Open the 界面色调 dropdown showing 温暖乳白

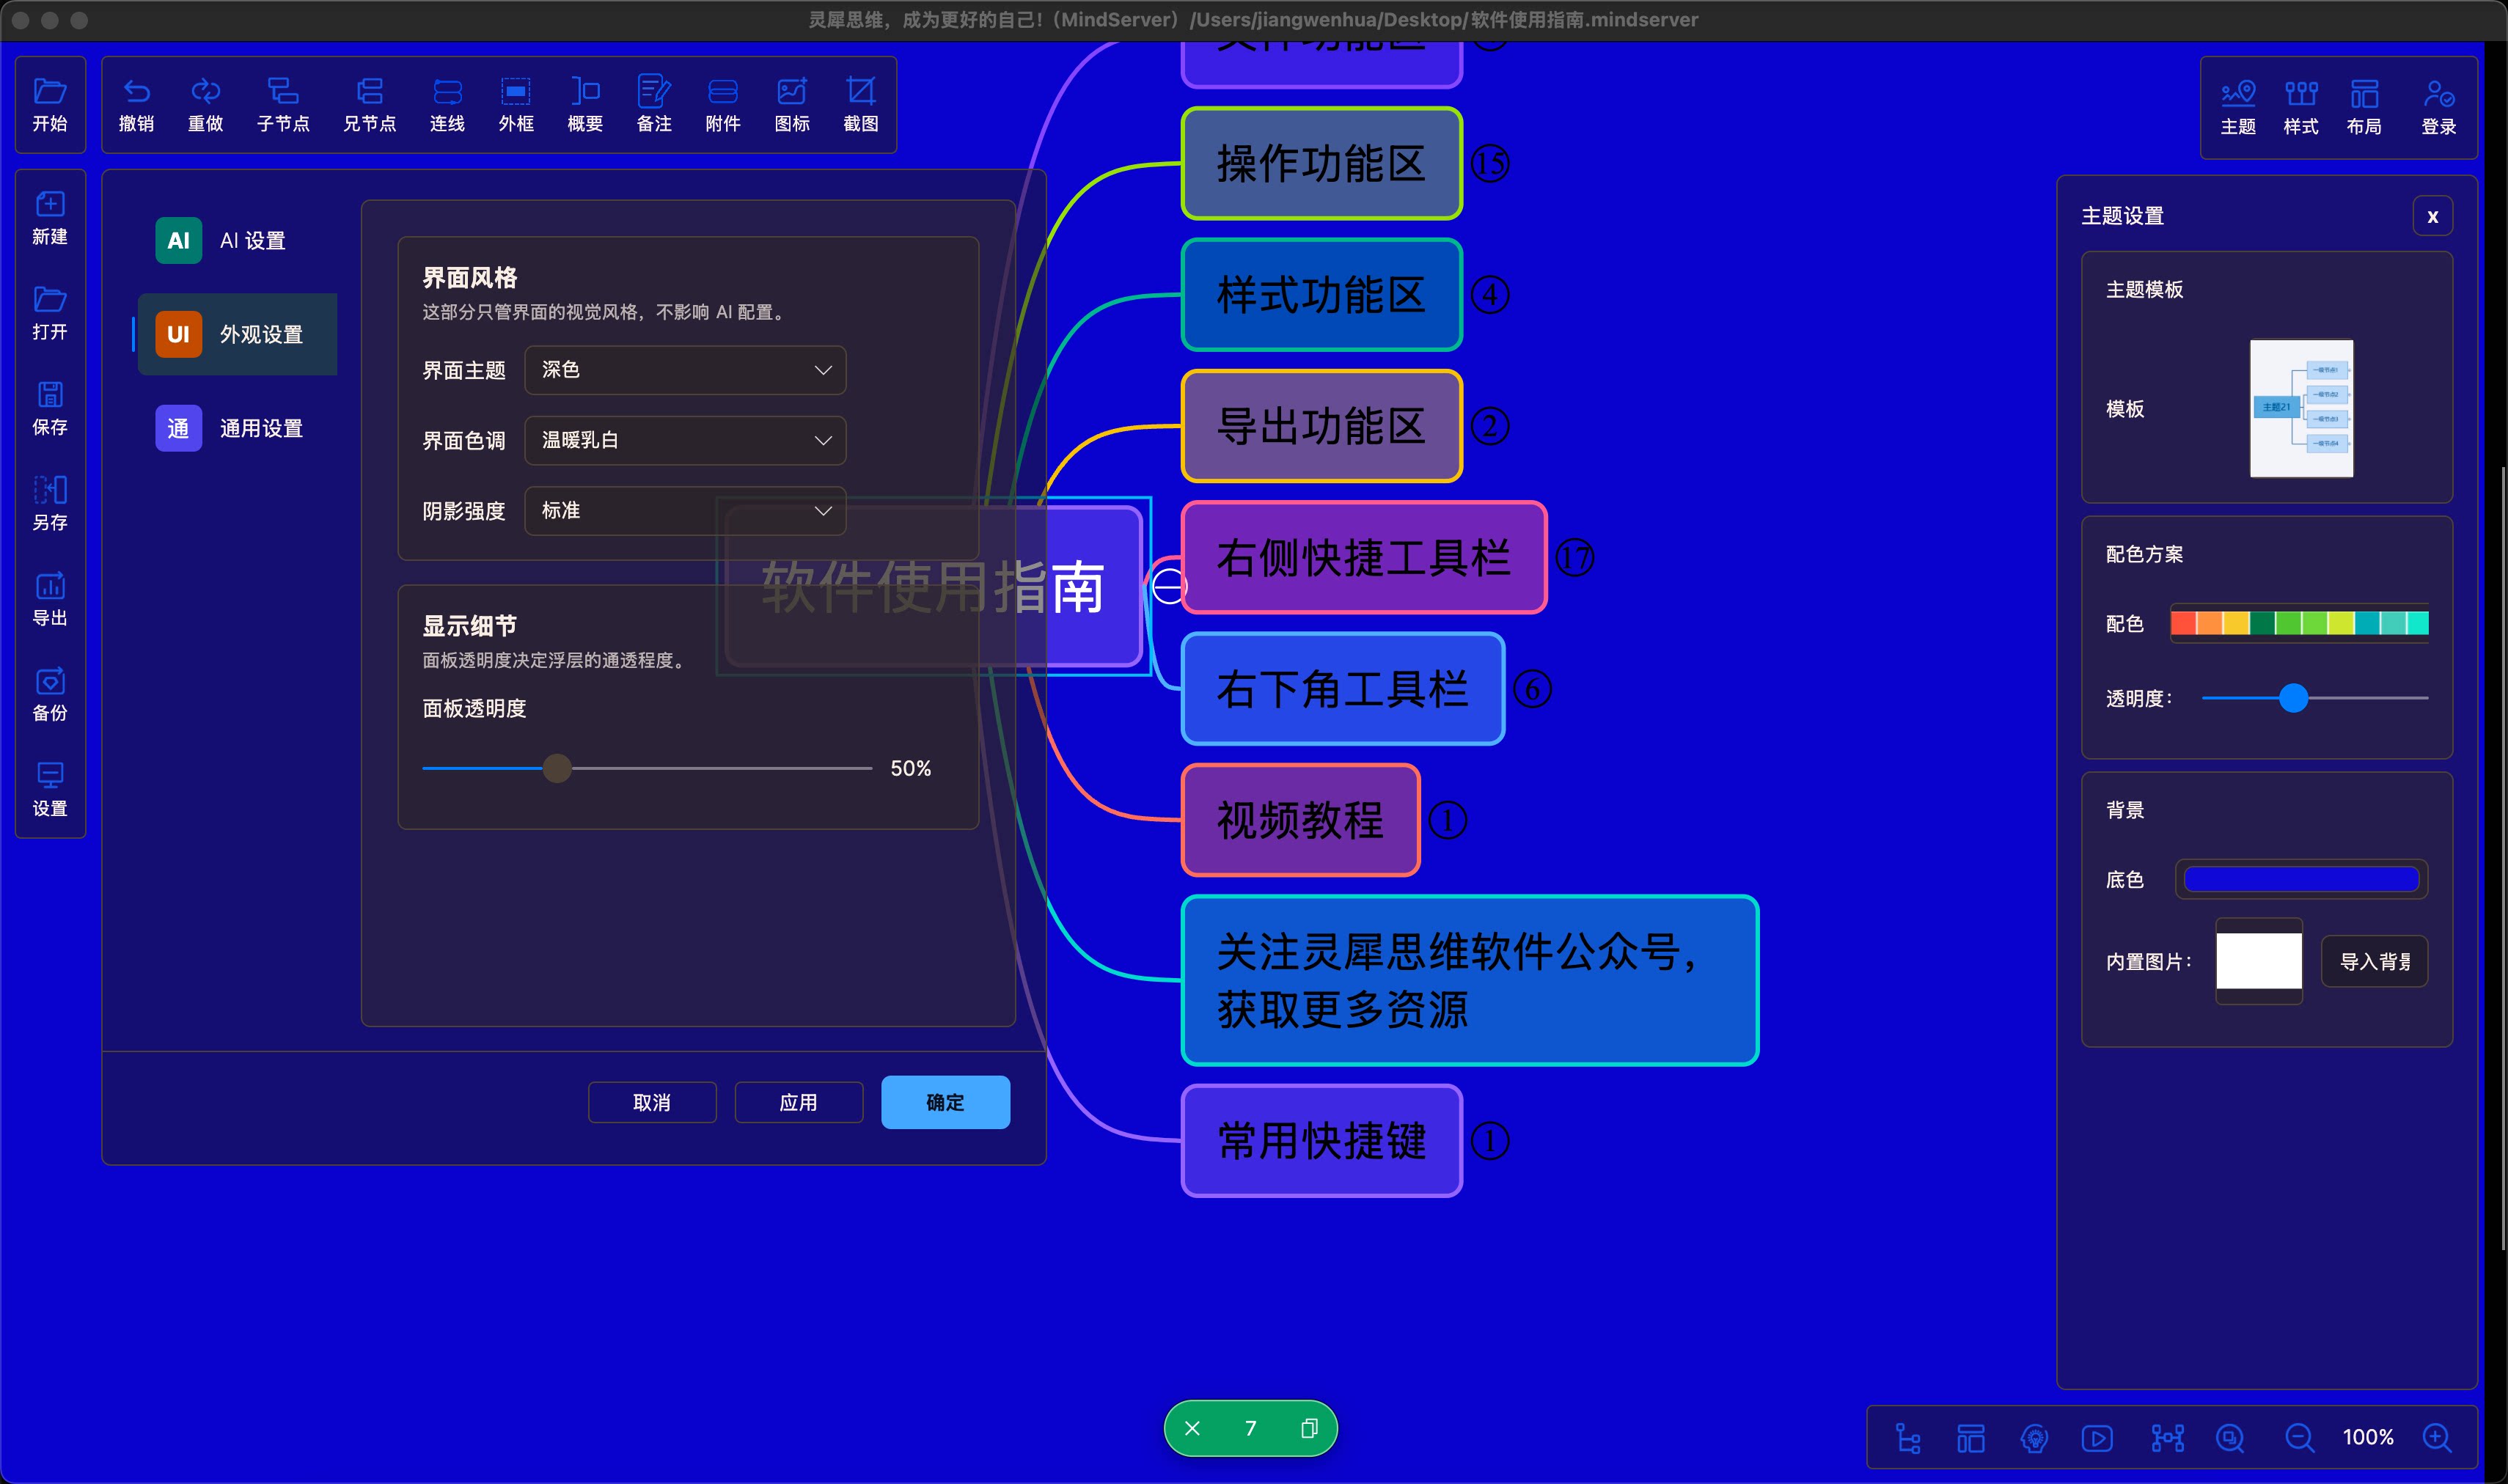point(685,440)
